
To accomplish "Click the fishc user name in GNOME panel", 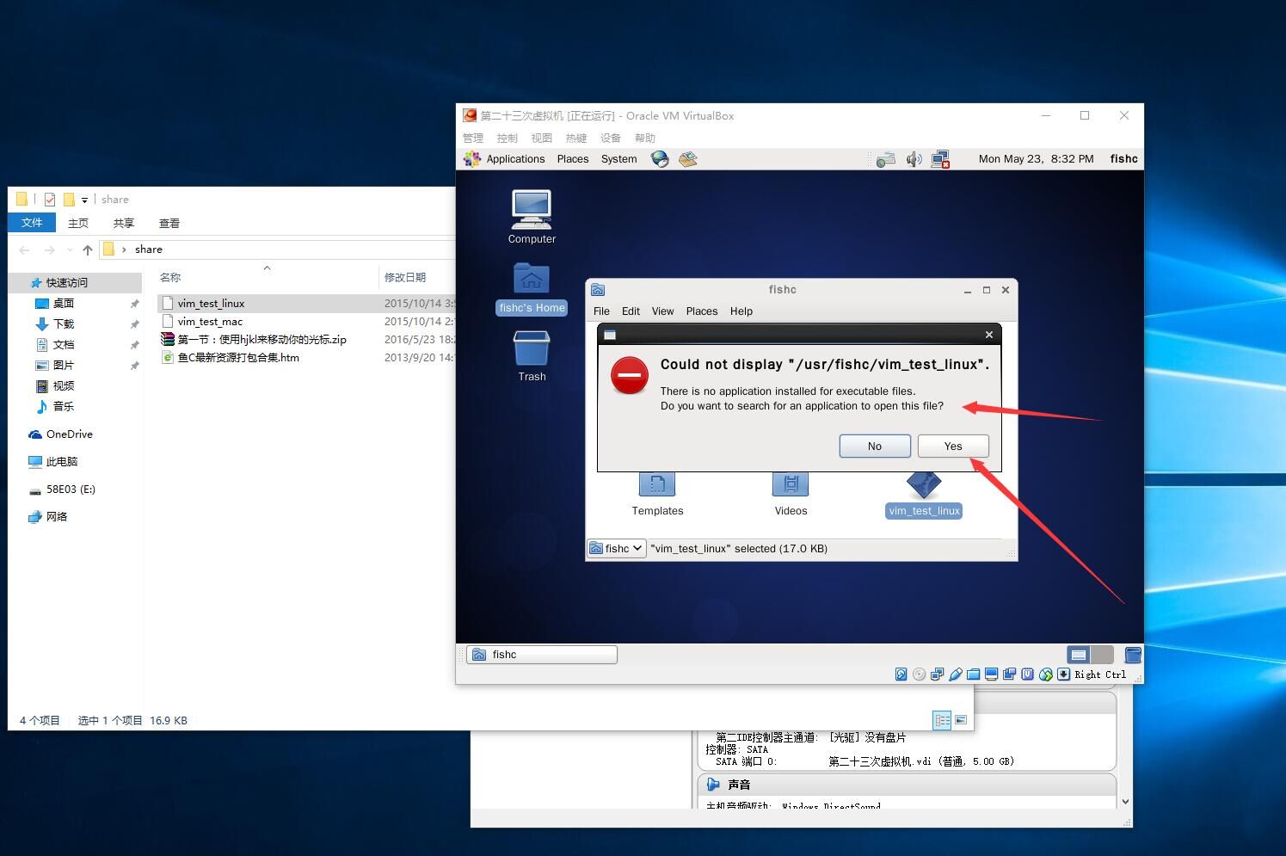I will (1124, 159).
